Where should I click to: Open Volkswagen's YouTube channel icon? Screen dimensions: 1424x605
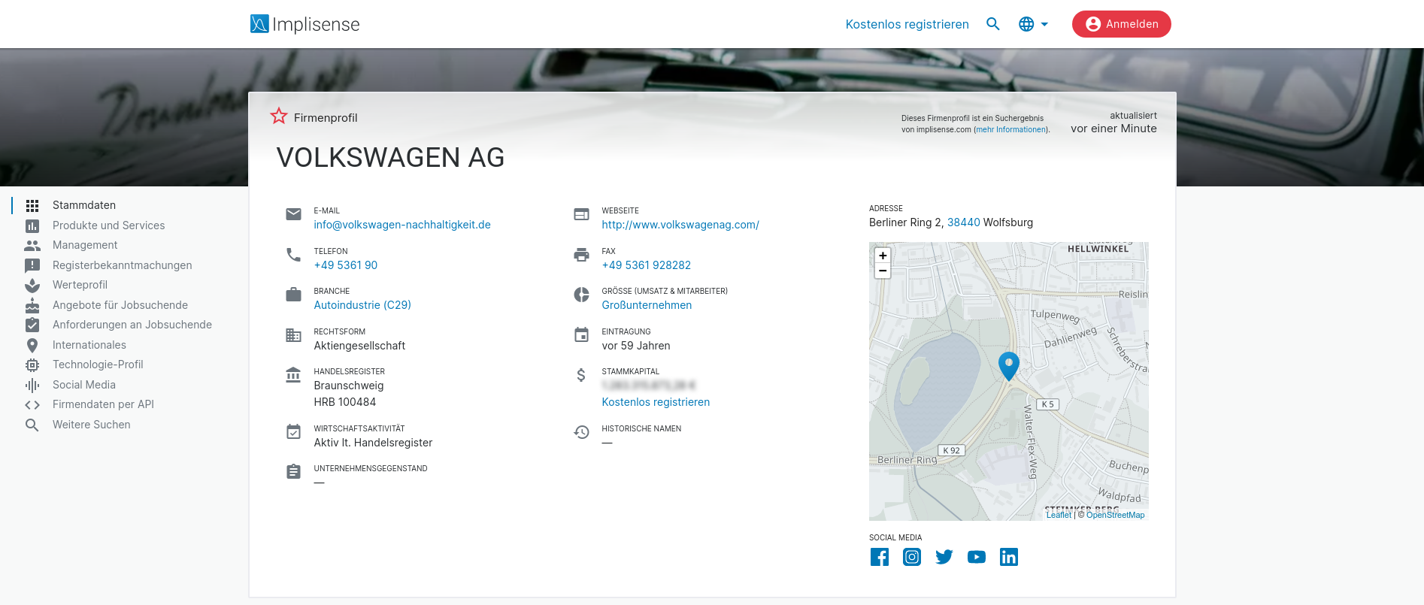[x=976, y=557]
